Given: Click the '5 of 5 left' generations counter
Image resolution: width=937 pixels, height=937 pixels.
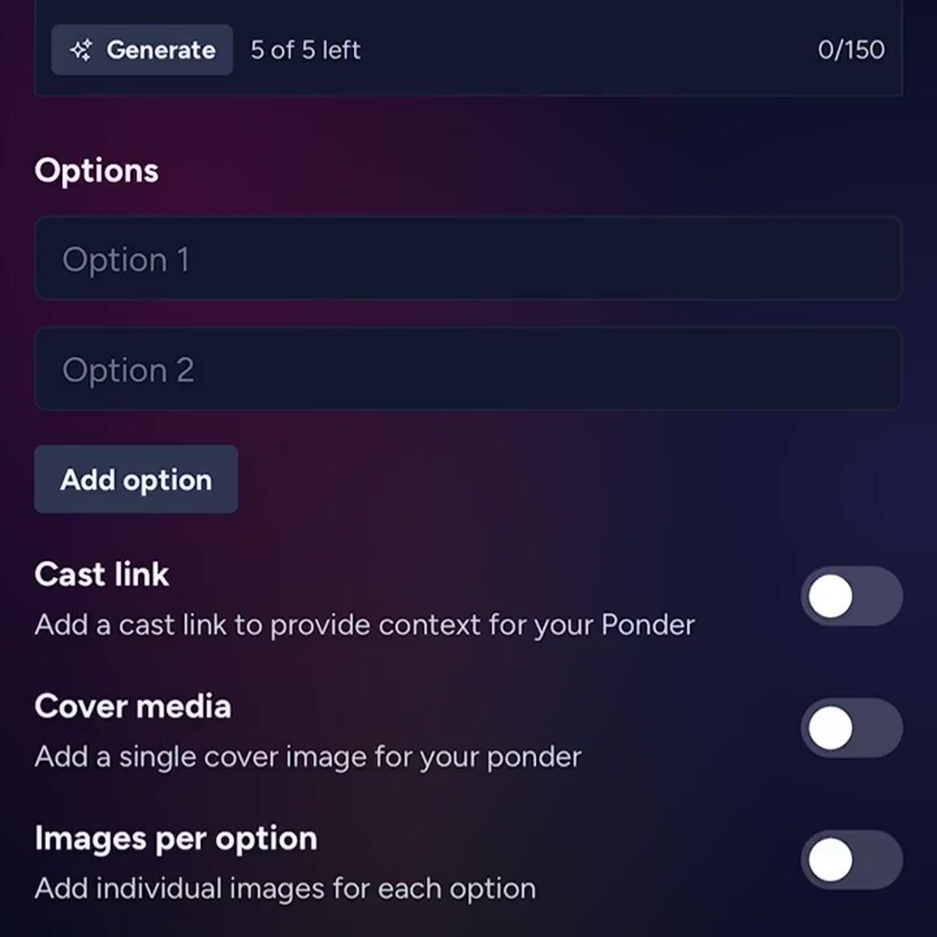Looking at the screenshot, I should click(x=305, y=50).
